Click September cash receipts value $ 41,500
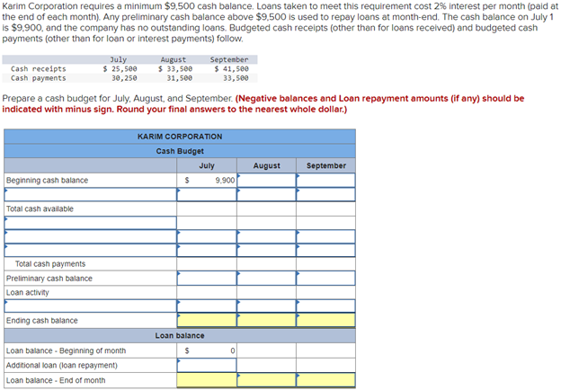The height and width of the screenshot is (390, 561). (x=231, y=68)
